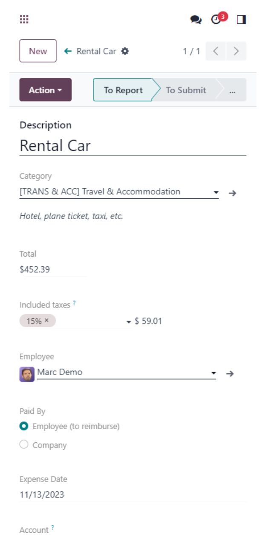Open the discuss conversations icon

196,20
